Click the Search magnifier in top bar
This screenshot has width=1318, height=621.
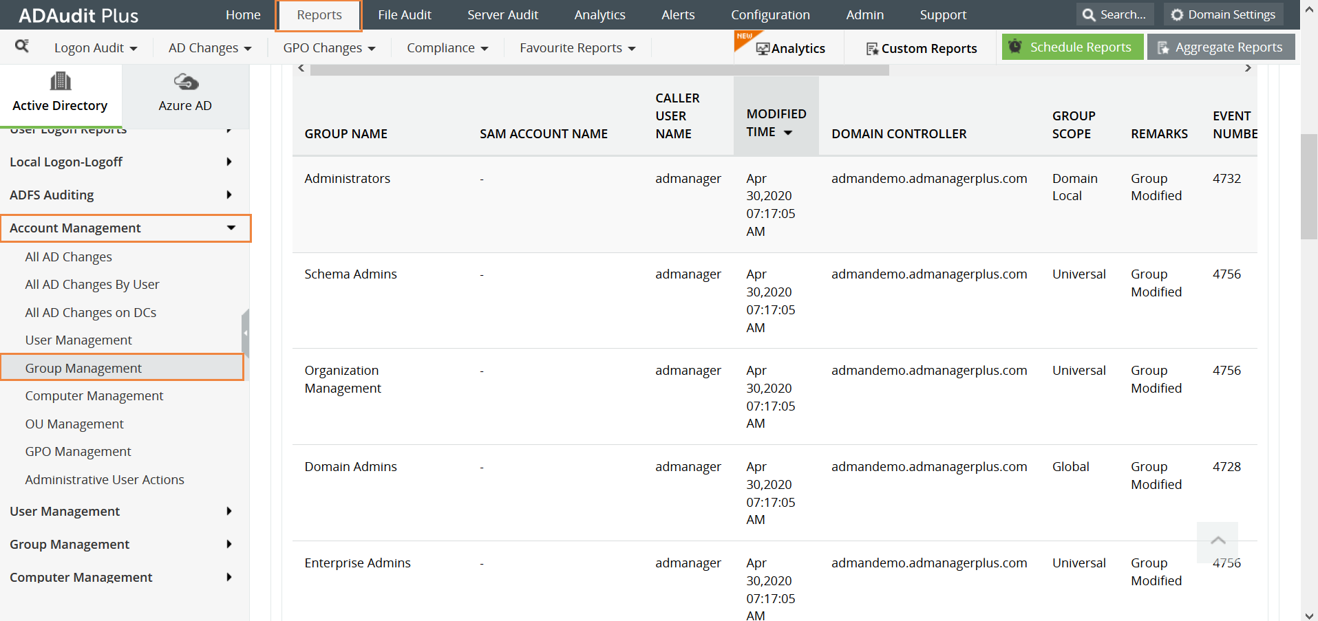point(1089,14)
